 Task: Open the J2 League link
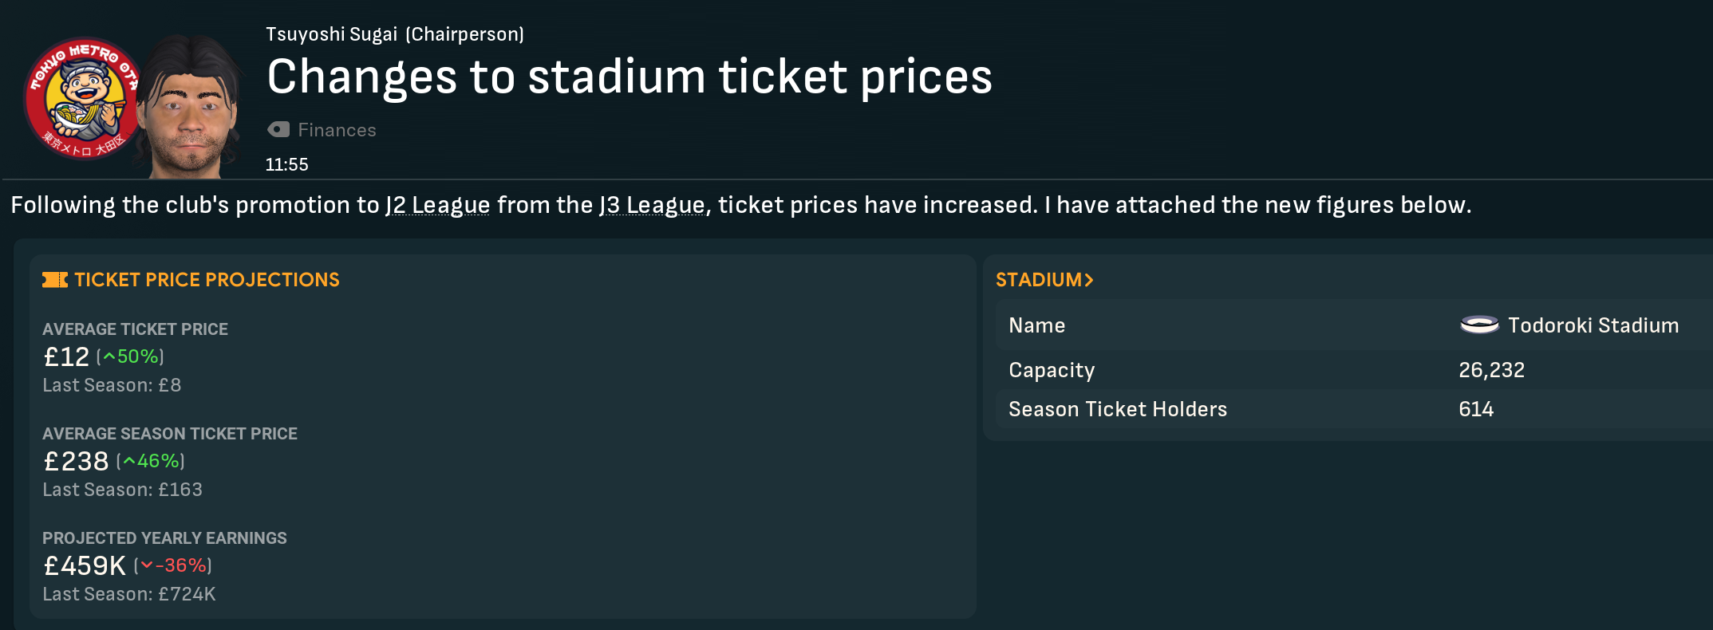pyautogui.click(x=437, y=206)
